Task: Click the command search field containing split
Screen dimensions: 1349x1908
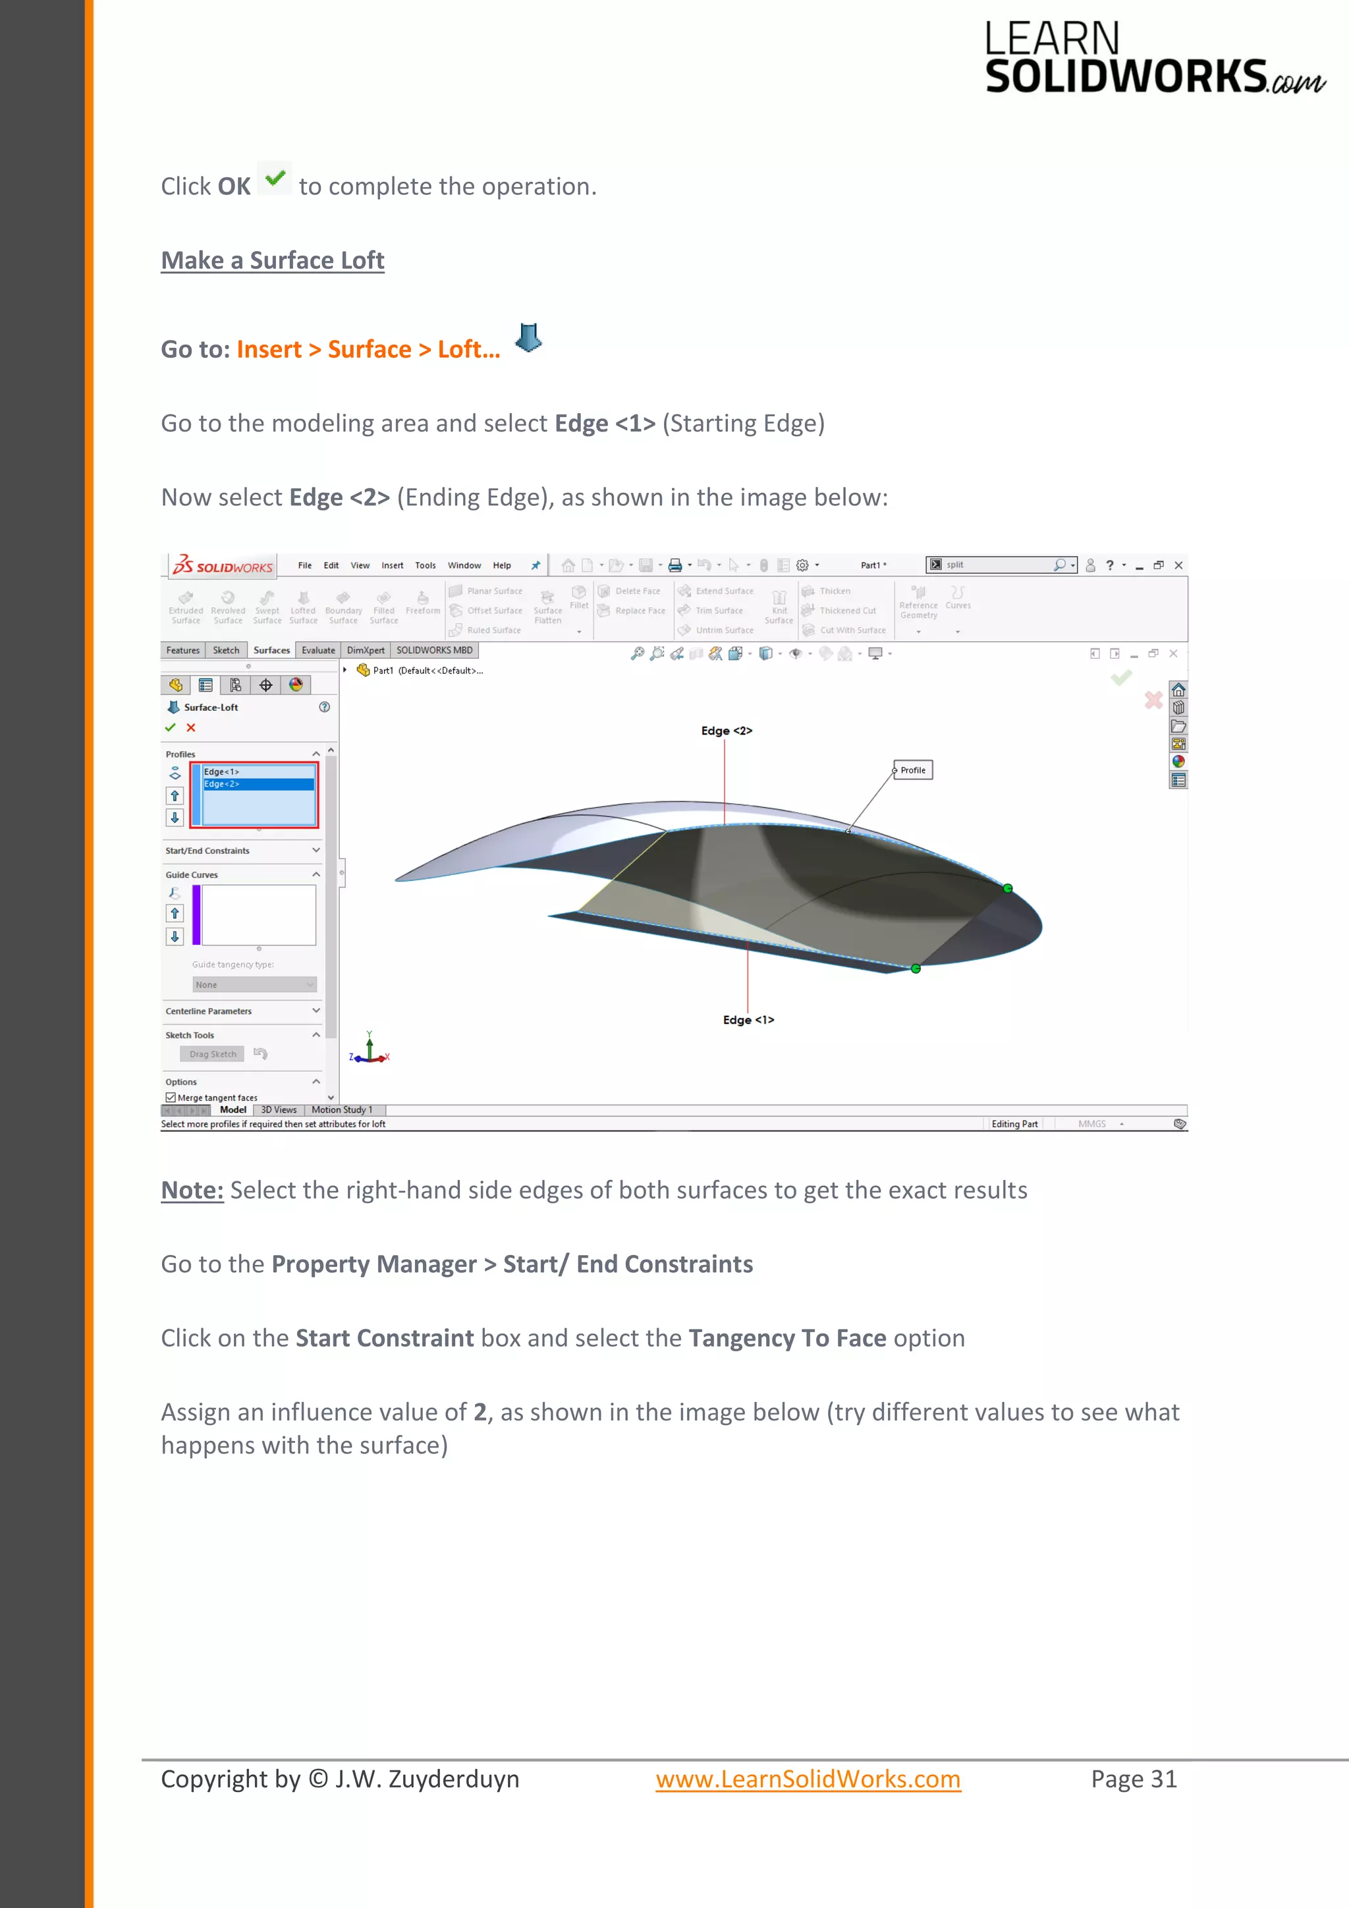Action: [x=1001, y=565]
